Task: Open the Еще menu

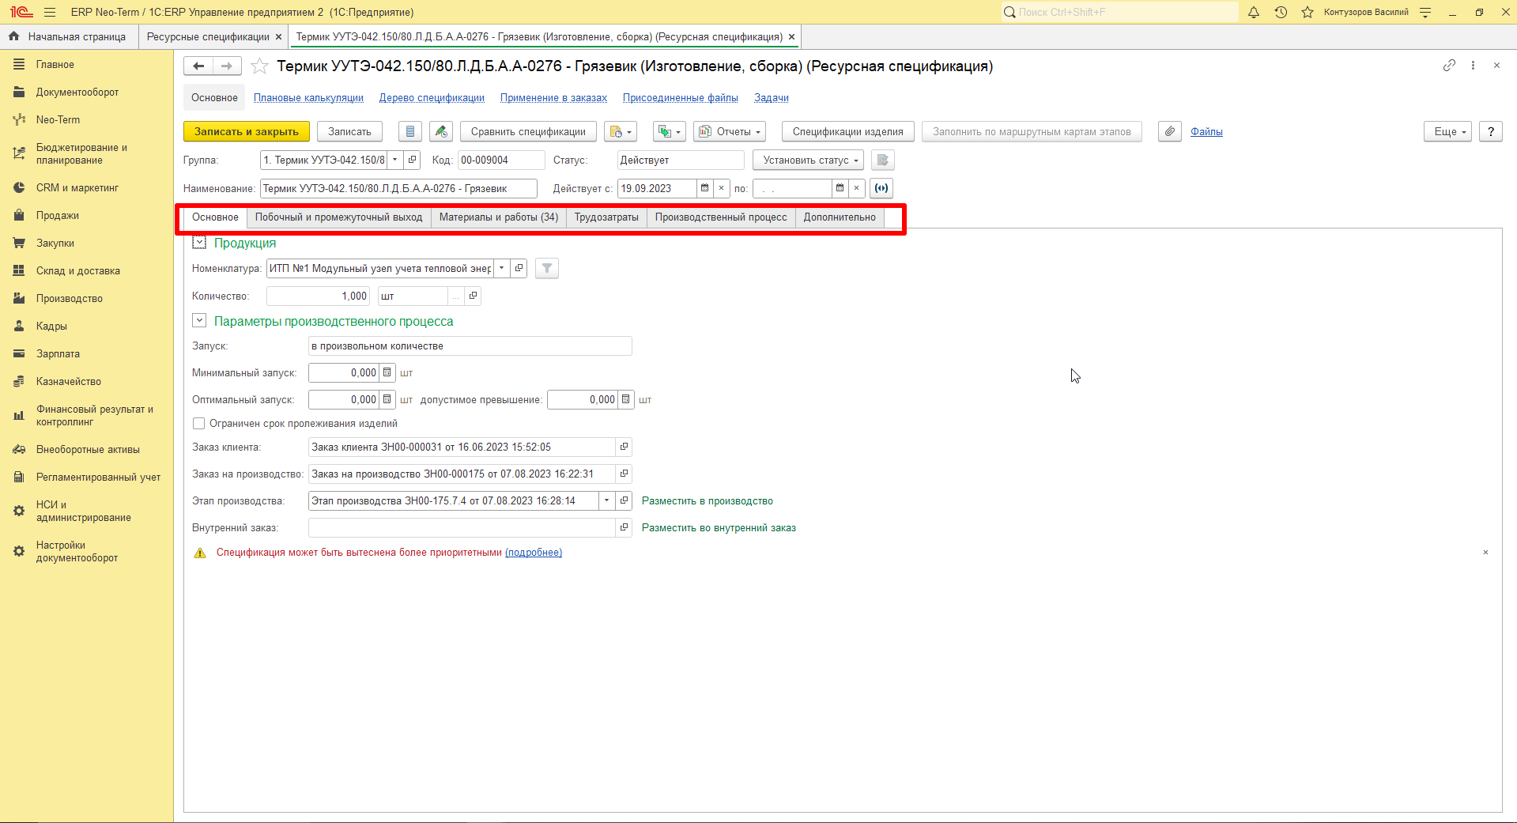Action: coord(1448,132)
